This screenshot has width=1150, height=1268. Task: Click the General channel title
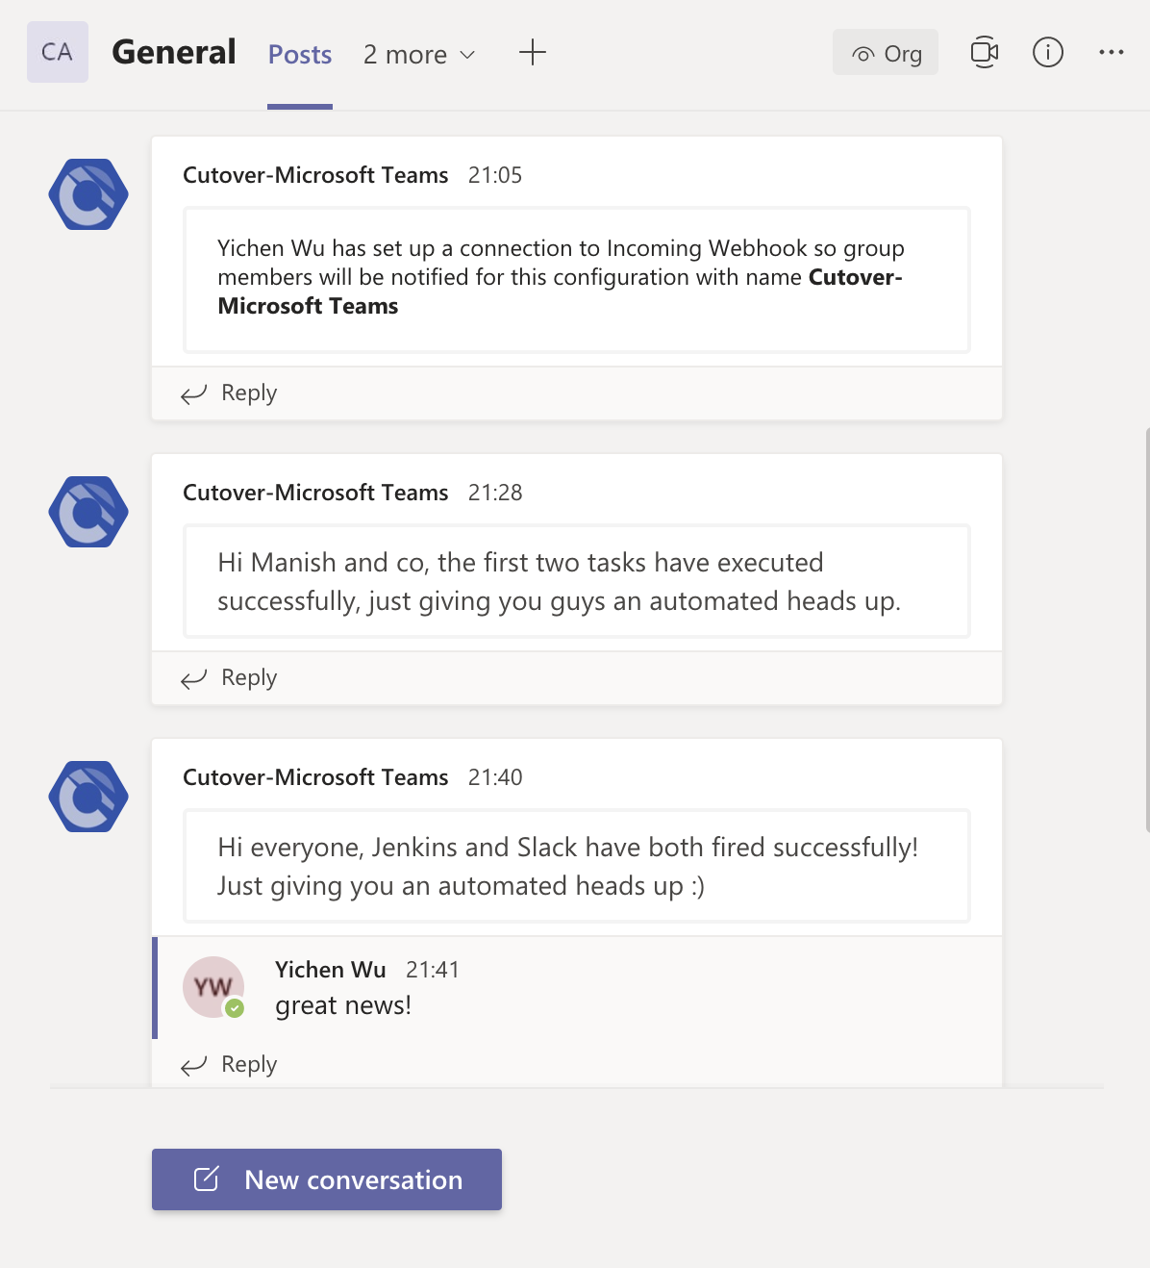(x=174, y=52)
